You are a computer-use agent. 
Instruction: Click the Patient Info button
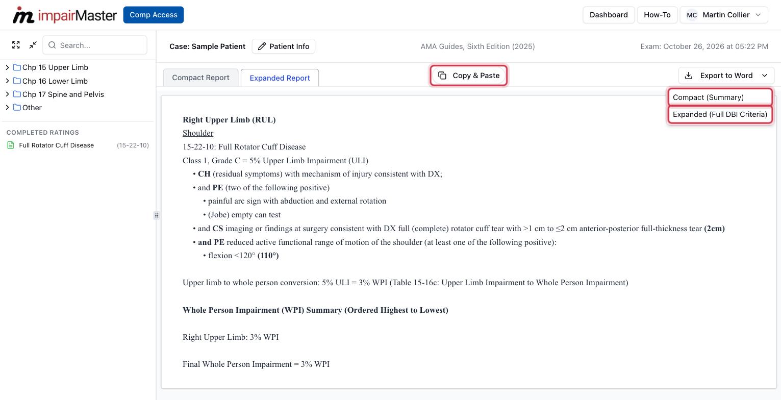click(x=284, y=46)
